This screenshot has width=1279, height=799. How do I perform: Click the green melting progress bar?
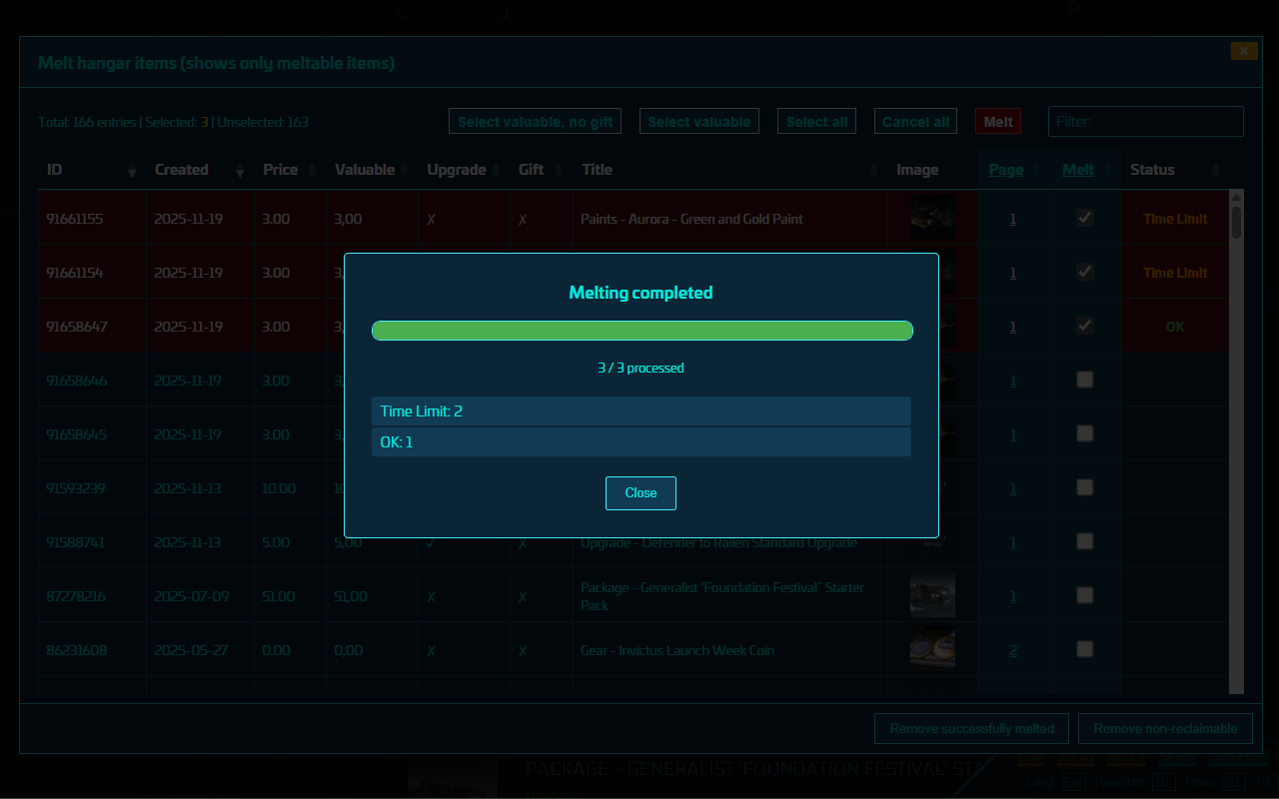coord(642,331)
